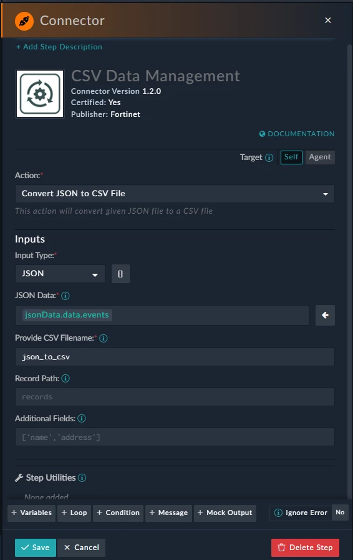Click the Connector Version 1.2.0 text
Viewport: 353px width, 560px height.
pos(116,91)
